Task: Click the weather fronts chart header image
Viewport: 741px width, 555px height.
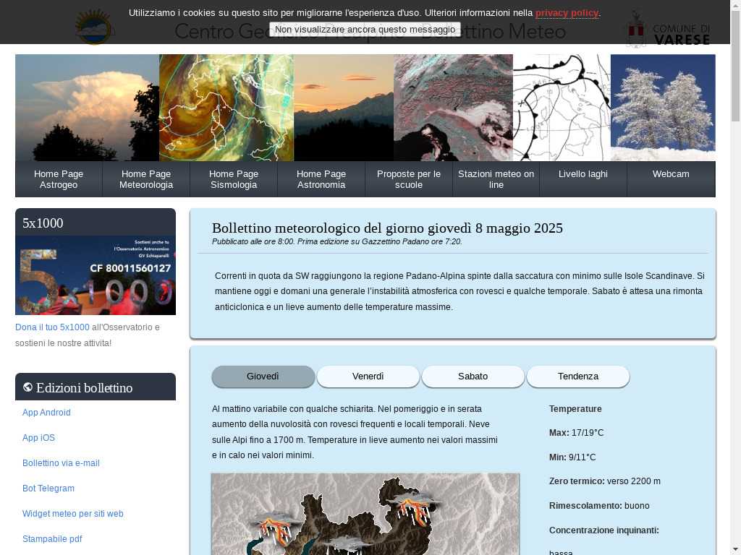Action: tap(562, 108)
